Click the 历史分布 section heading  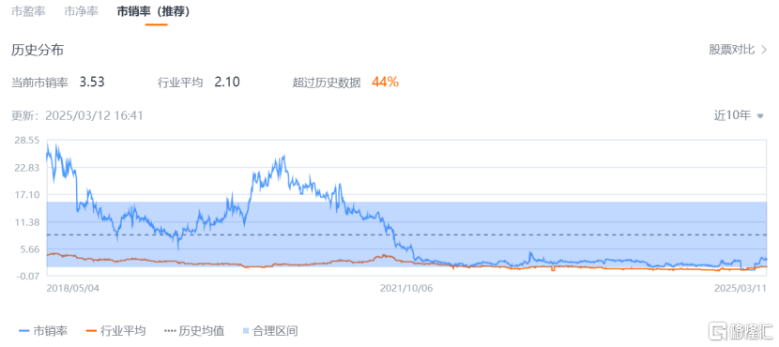click(38, 50)
